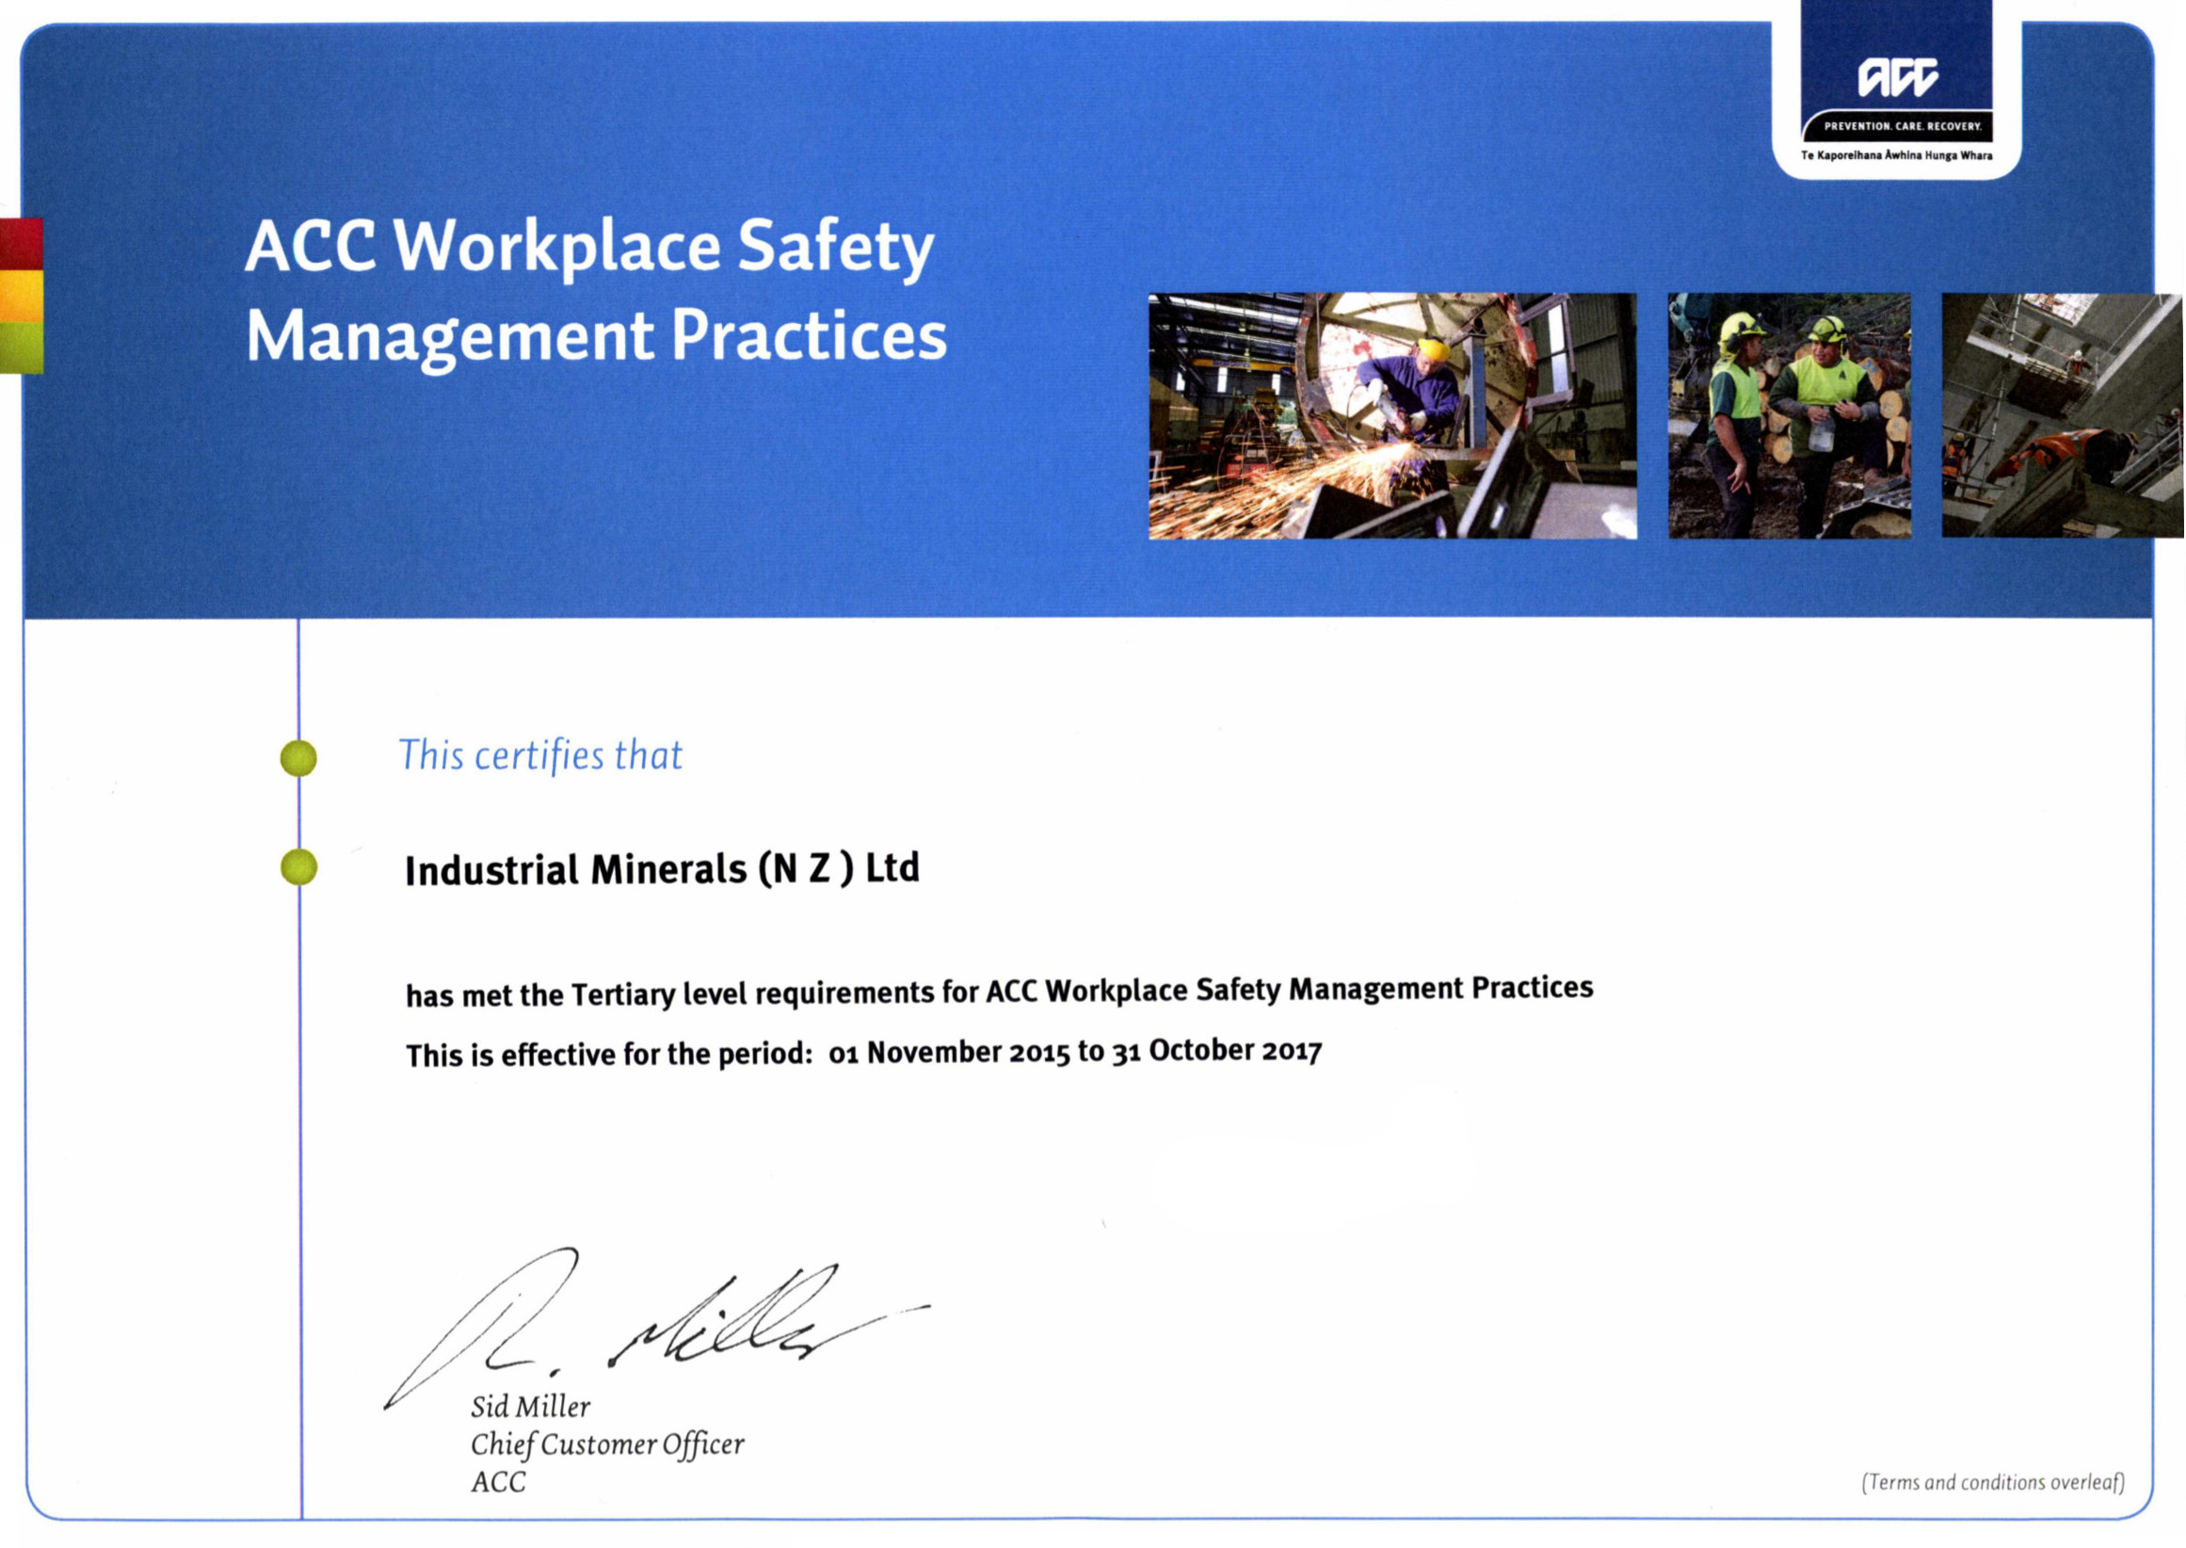Click the Tertiary level requirements sentence
This screenshot has width=2186, height=1548.
coord(999,992)
